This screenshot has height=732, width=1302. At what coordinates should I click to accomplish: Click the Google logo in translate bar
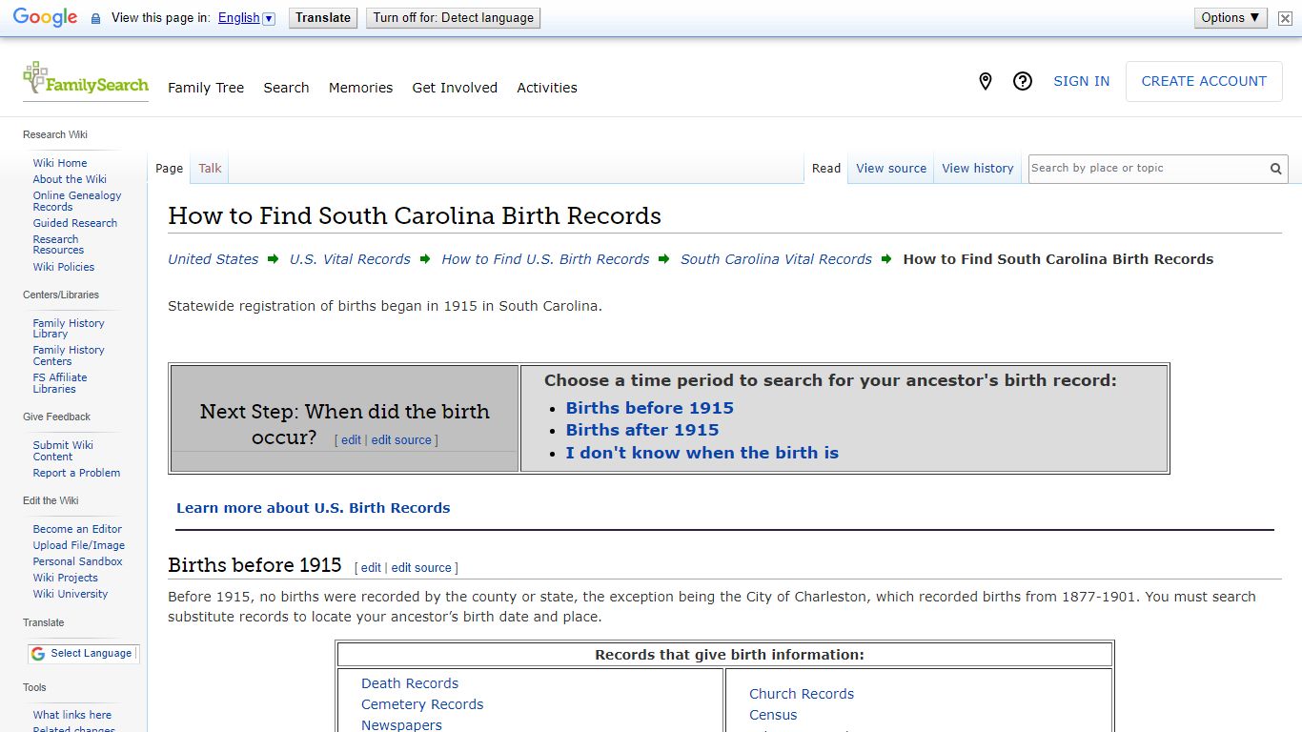pos(45,17)
